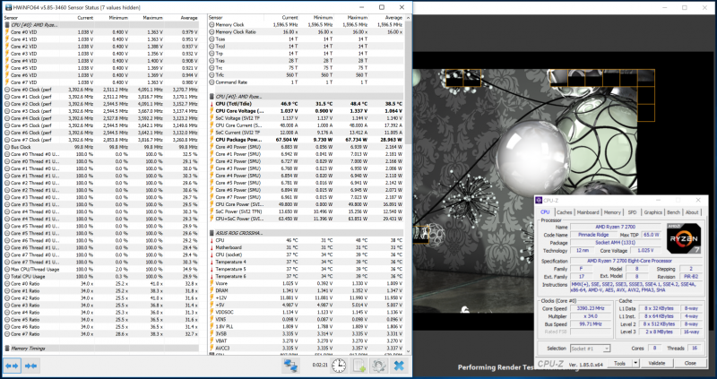The height and width of the screenshot is (379, 717).
Task: Switch to the Memory tab in CPU-Z
Action: click(x=614, y=212)
